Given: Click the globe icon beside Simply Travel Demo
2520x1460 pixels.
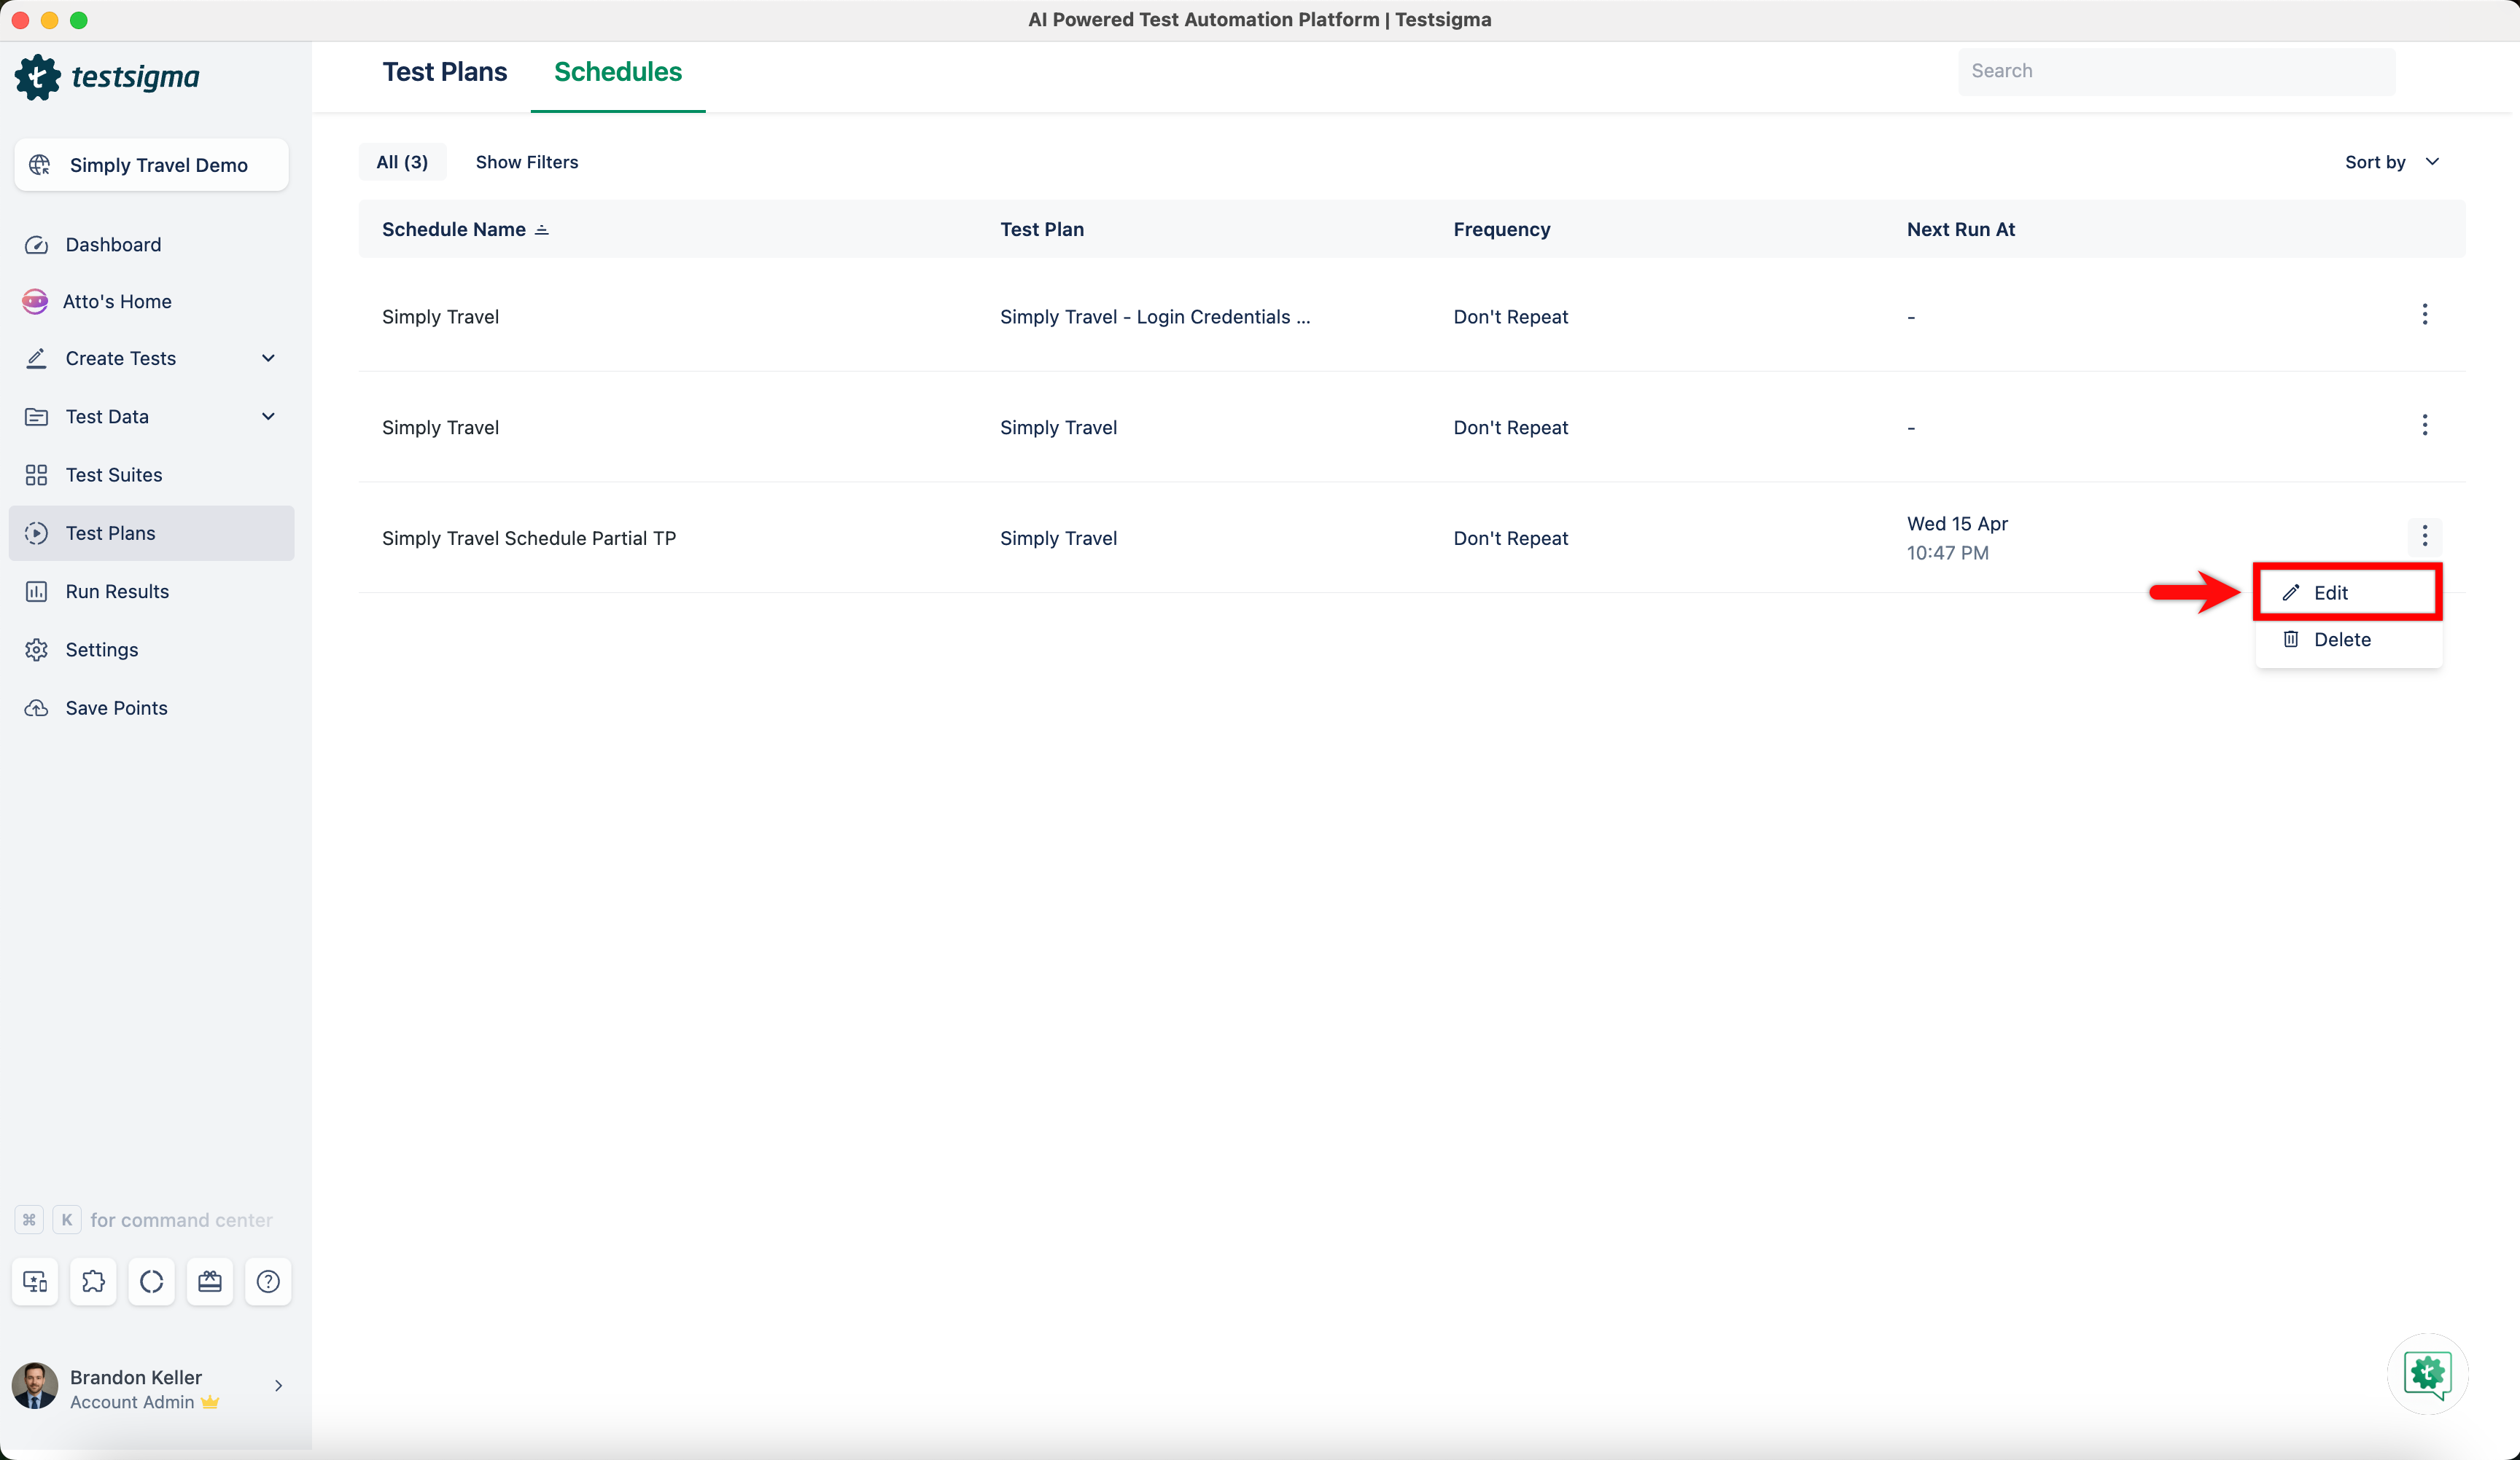Looking at the screenshot, I should (40, 165).
